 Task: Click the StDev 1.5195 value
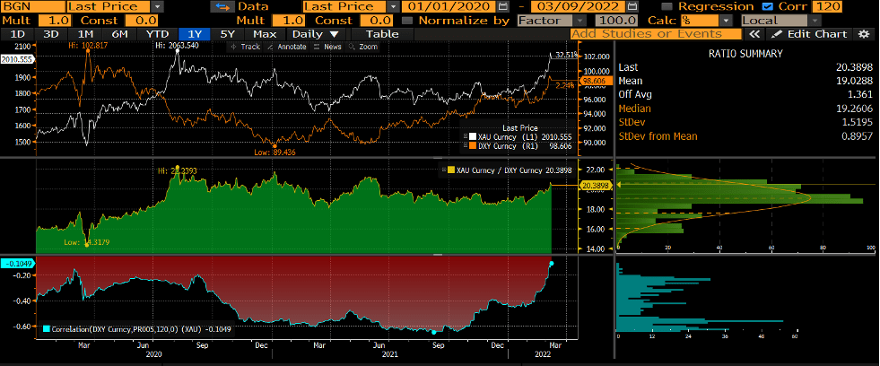tap(857, 122)
